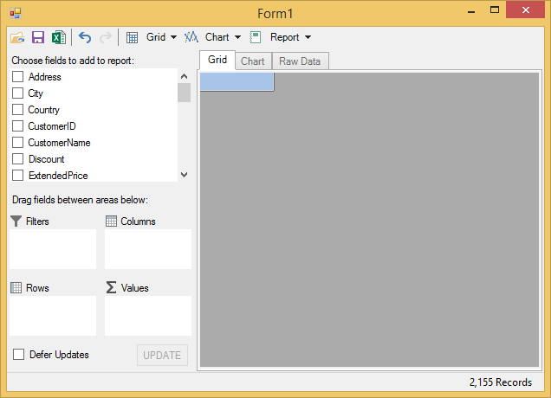Click the Report document icon in toolbar

click(256, 37)
